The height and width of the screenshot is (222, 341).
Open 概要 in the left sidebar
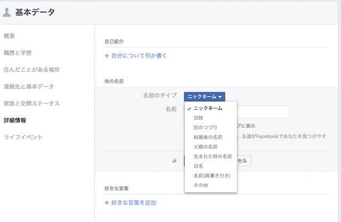(9, 36)
